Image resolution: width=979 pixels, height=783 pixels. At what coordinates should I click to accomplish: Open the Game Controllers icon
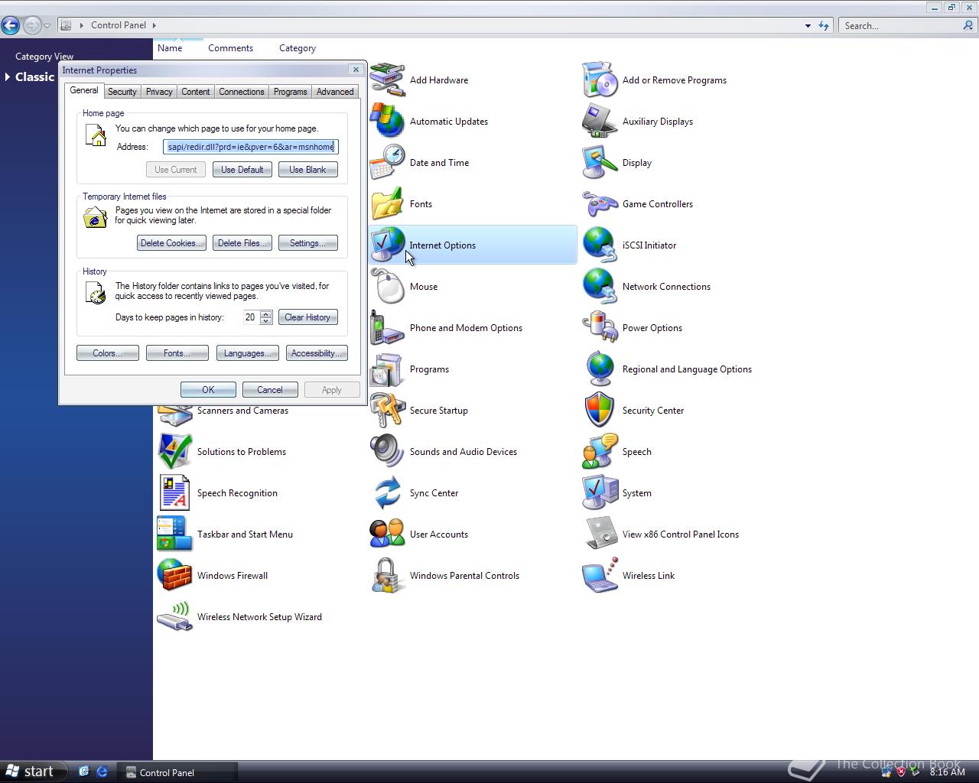tap(600, 203)
